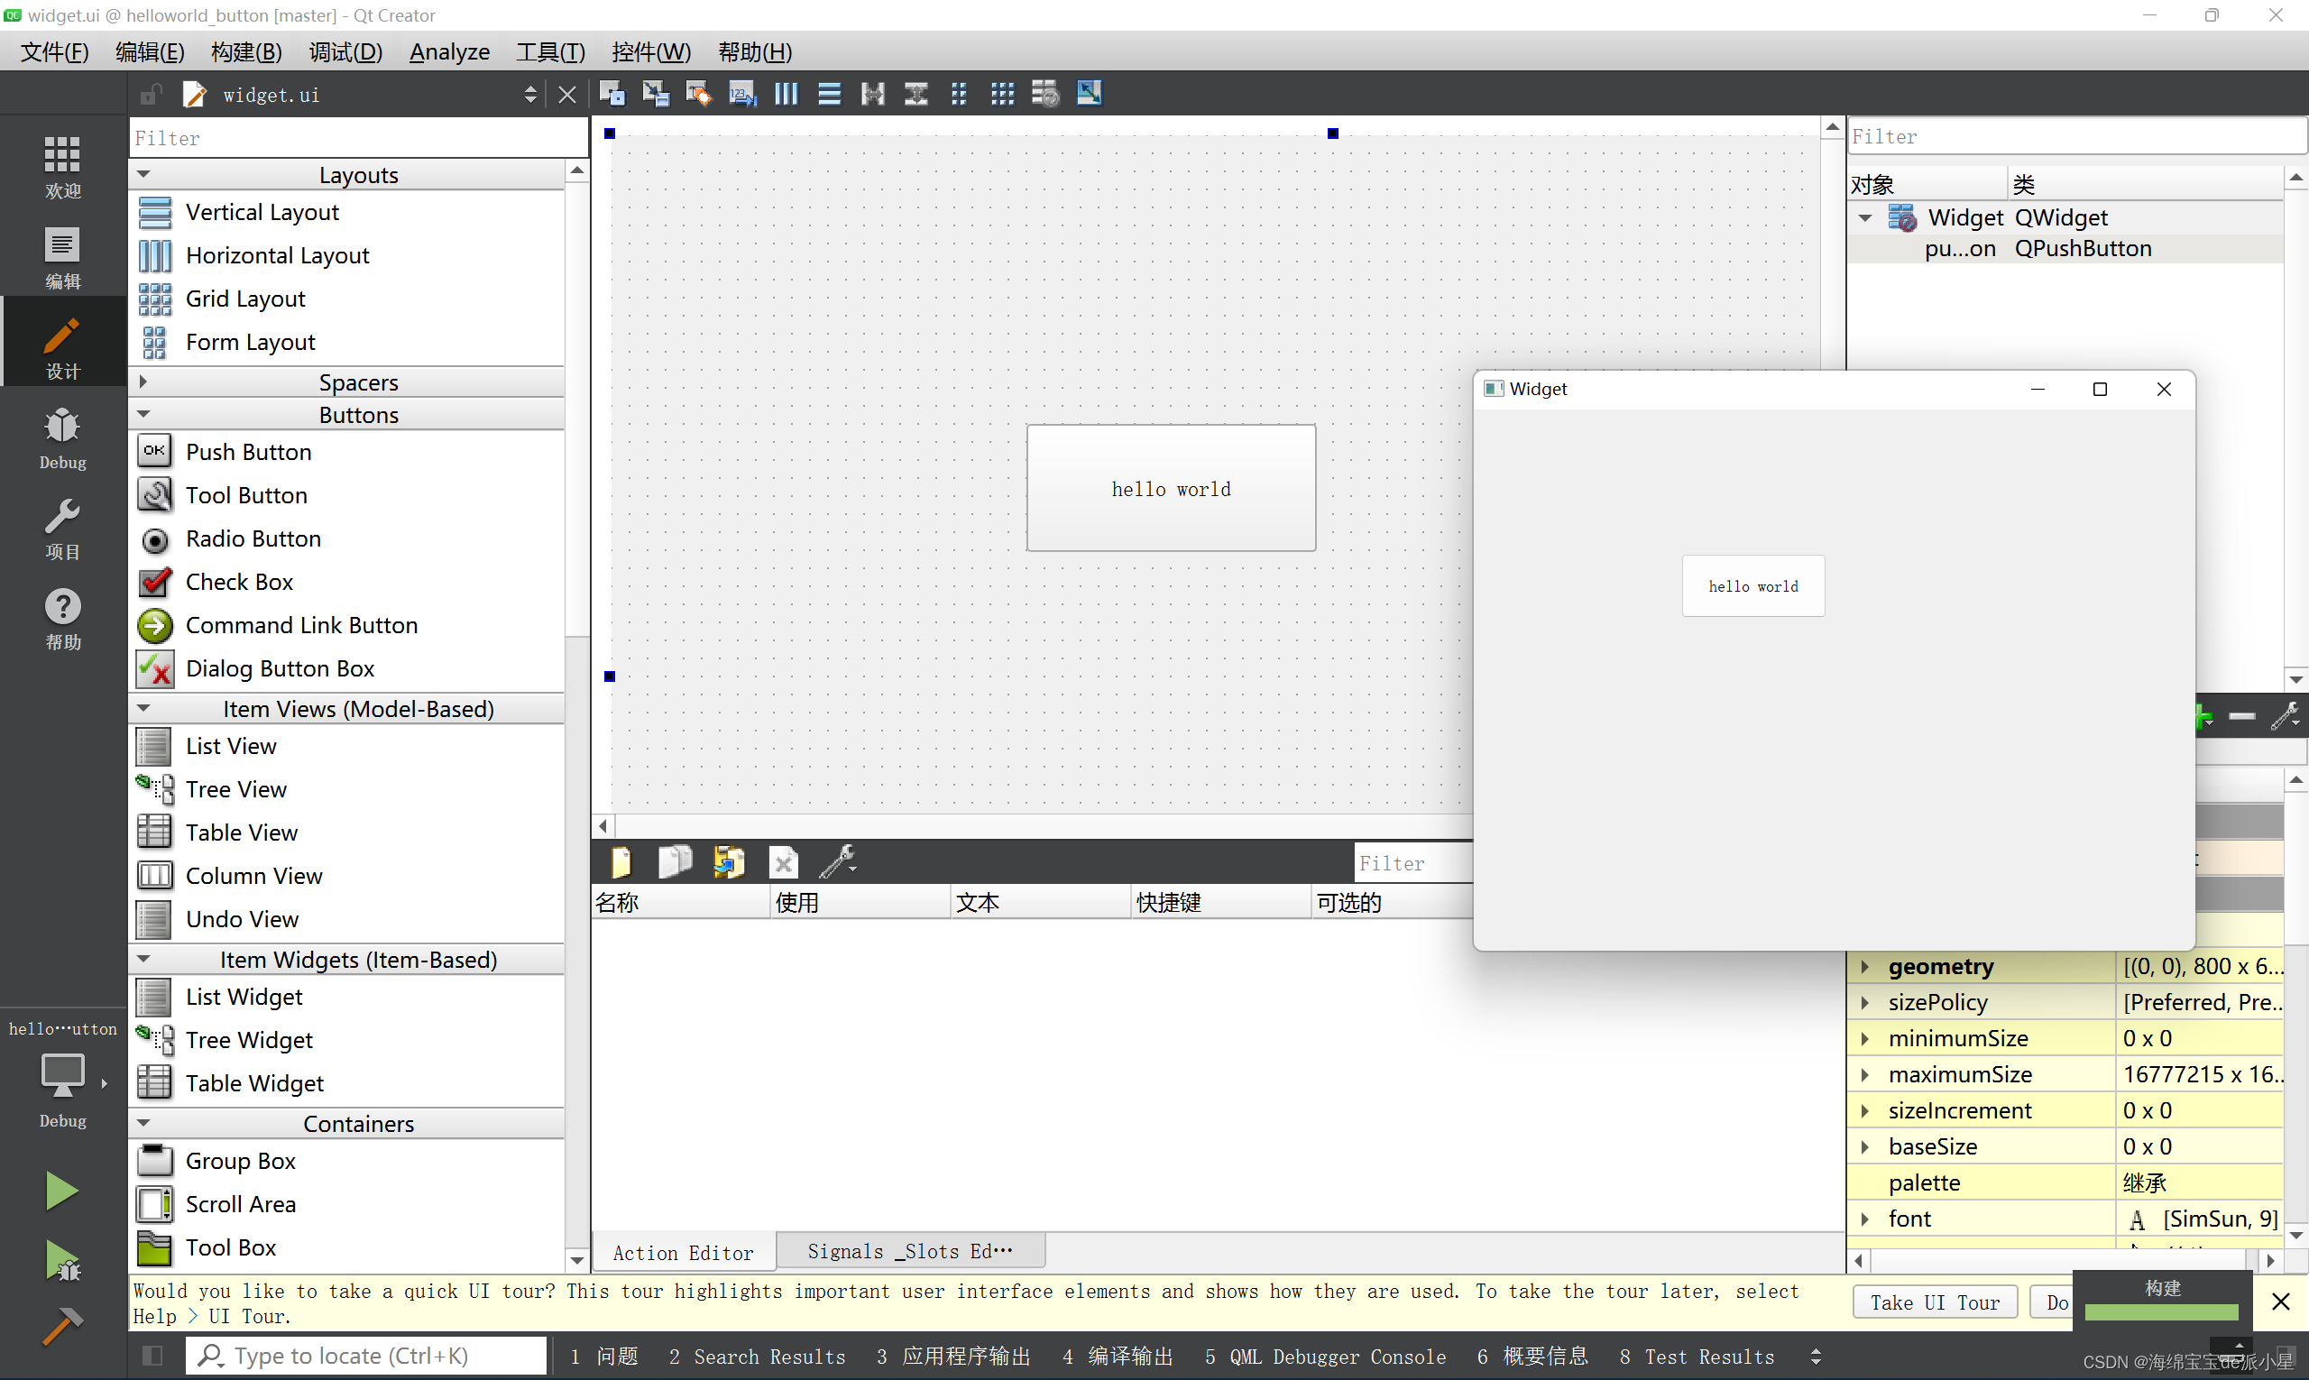Viewport: 2309px width, 1380px height.
Task: Expand the sizePolicy property row
Action: tap(1865, 1000)
